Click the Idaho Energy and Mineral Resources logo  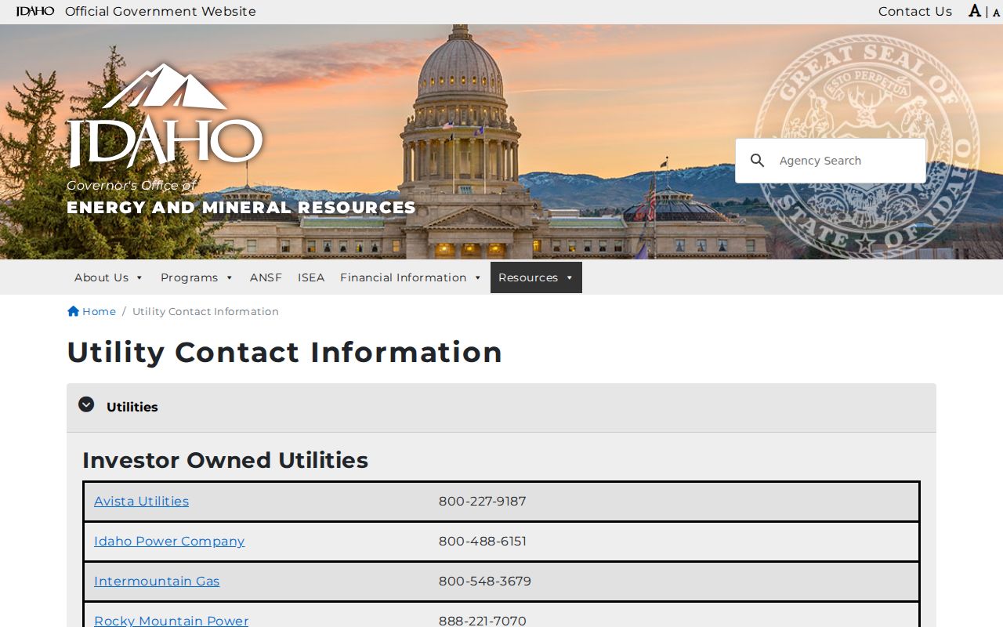click(241, 140)
